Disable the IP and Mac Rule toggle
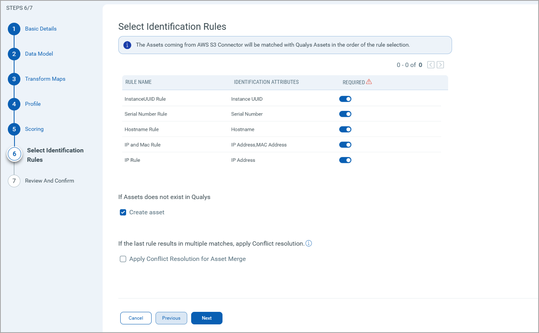The height and width of the screenshot is (333, 539). (345, 144)
